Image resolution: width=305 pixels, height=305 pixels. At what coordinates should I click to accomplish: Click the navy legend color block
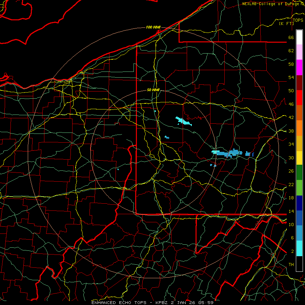click(x=299, y=203)
